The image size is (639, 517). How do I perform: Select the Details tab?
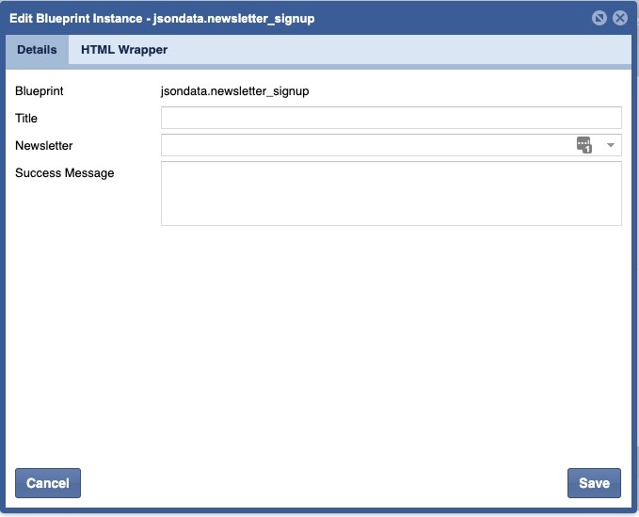37,50
